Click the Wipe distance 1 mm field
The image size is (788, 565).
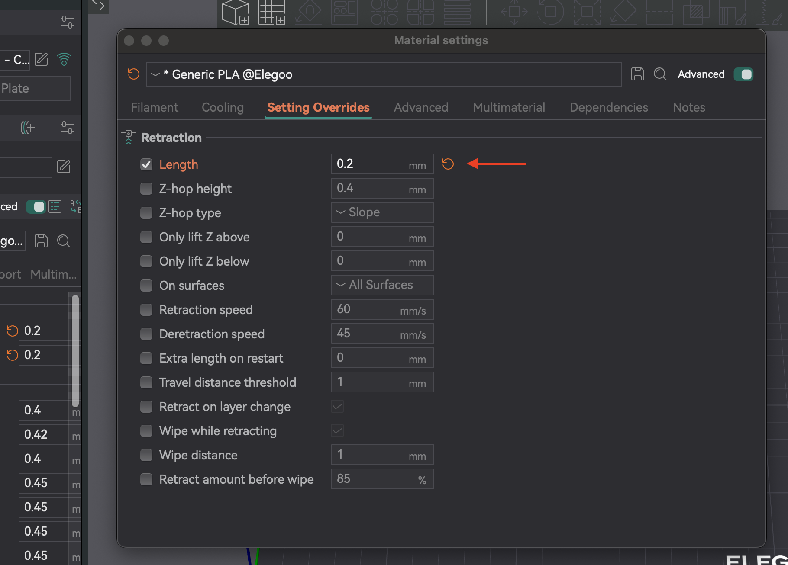coord(382,455)
